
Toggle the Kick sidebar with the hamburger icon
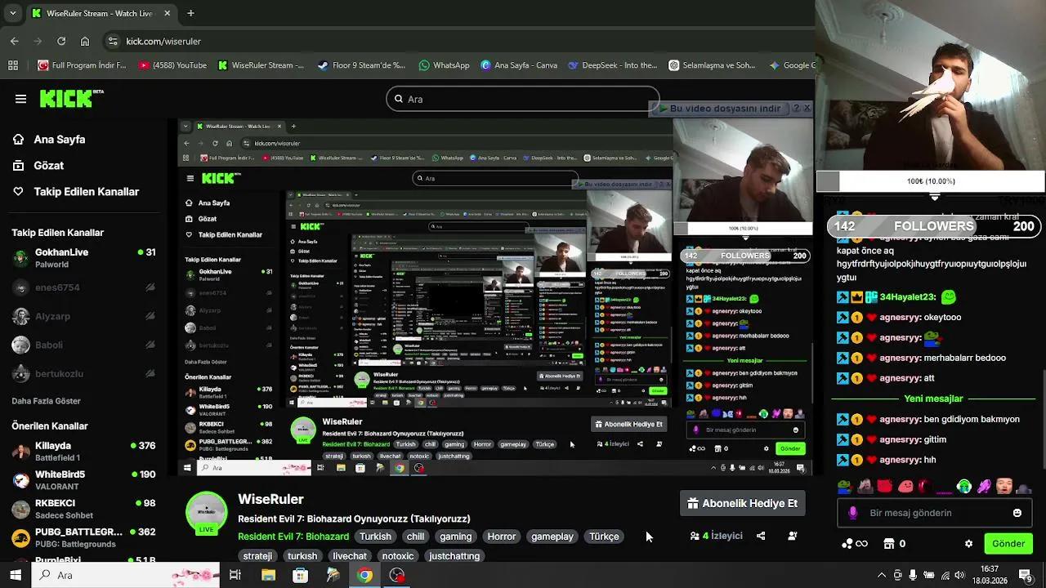(20, 99)
